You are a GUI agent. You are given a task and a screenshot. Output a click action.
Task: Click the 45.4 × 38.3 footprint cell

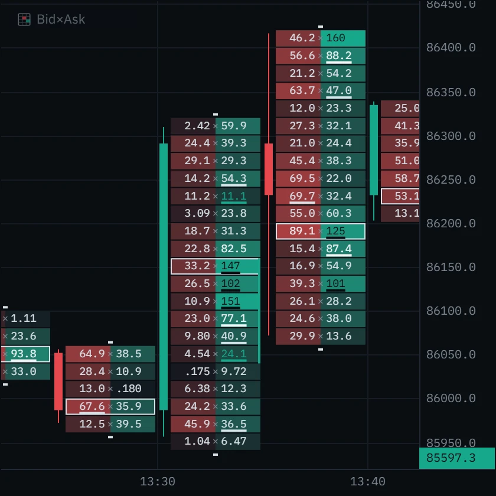[321, 161]
